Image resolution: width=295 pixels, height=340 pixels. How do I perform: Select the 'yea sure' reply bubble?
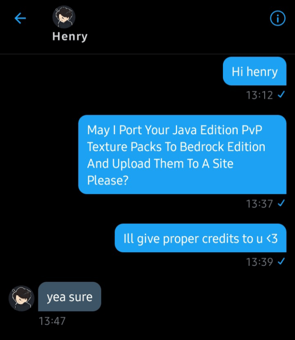(x=70, y=297)
